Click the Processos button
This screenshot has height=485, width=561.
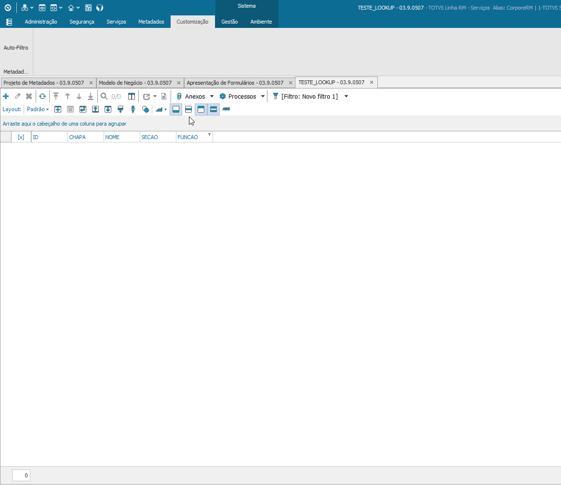click(238, 96)
